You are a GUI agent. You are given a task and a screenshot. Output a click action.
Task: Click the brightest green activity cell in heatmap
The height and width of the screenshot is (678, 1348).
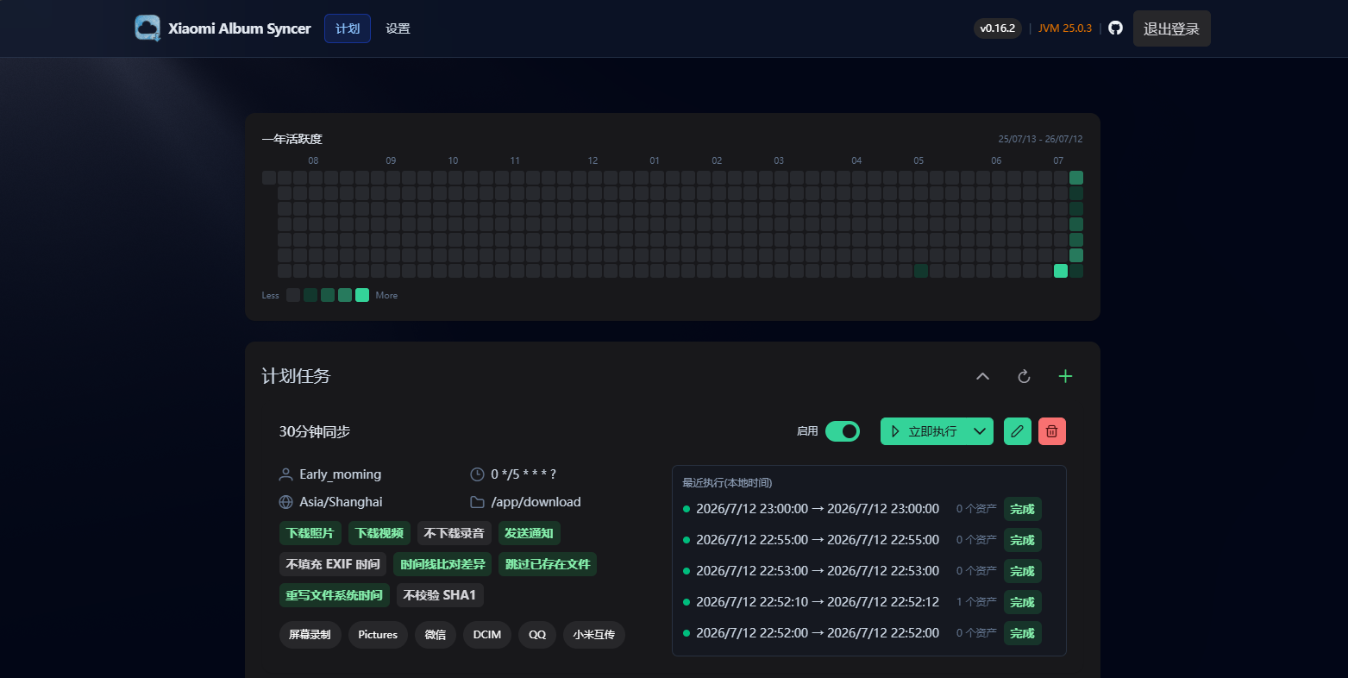coord(1061,271)
